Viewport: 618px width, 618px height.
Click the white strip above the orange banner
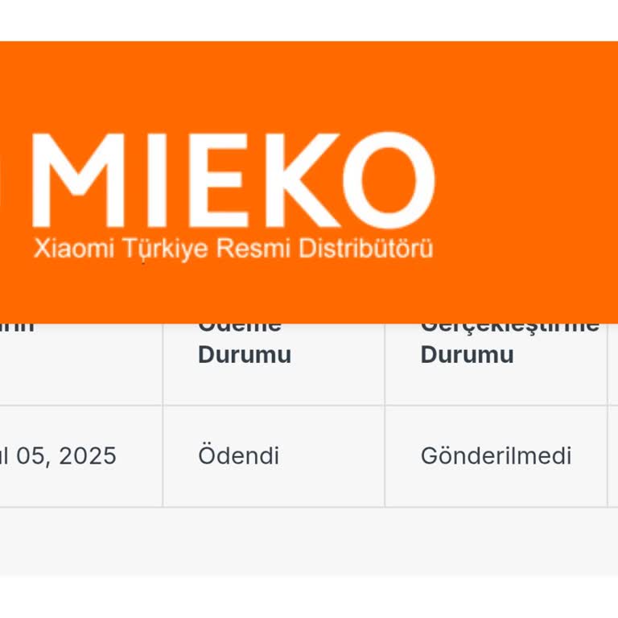click(x=309, y=20)
